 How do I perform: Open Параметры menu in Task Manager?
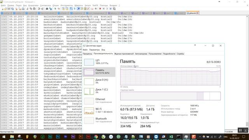94,50
